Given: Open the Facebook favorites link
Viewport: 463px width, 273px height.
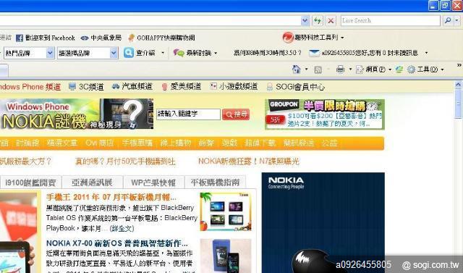Looking at the screenshot, I should 46,38.
